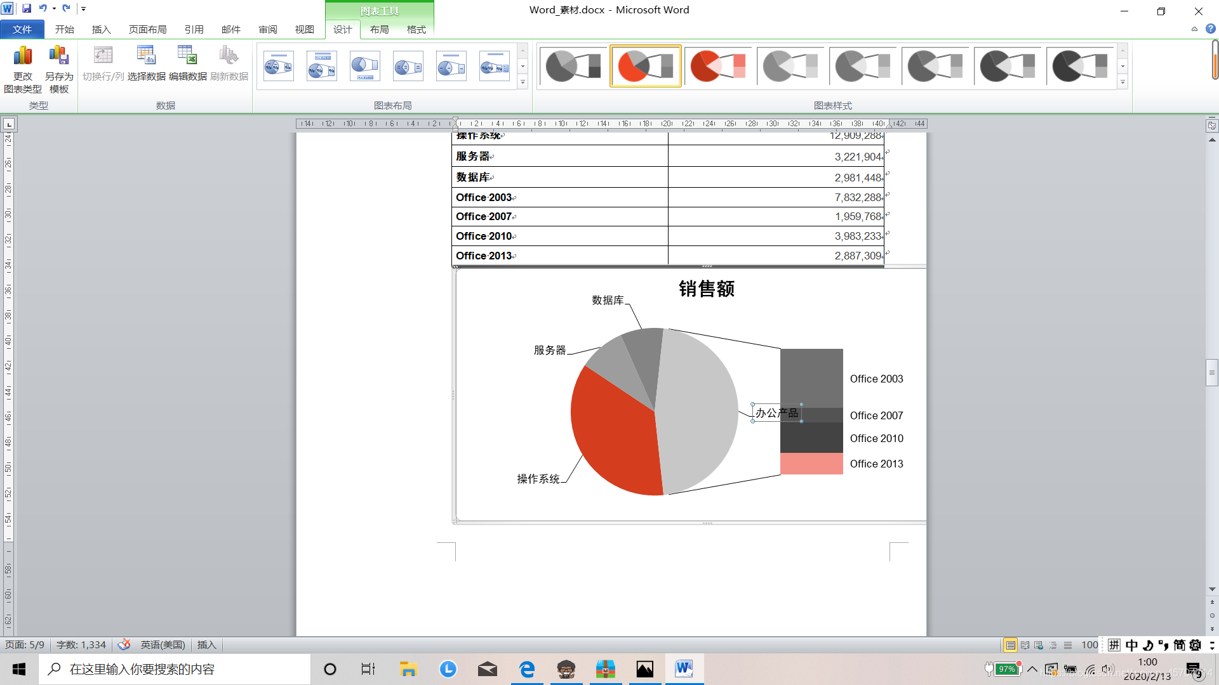Screen dimensions: 1219x685
Task: Open Customize Quick Access Toolbar dropdown
Action: point(83,9)
